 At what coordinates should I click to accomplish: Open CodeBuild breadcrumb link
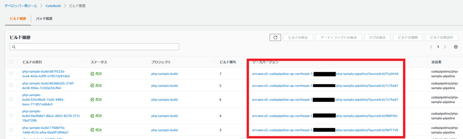(x=53, y=6)
